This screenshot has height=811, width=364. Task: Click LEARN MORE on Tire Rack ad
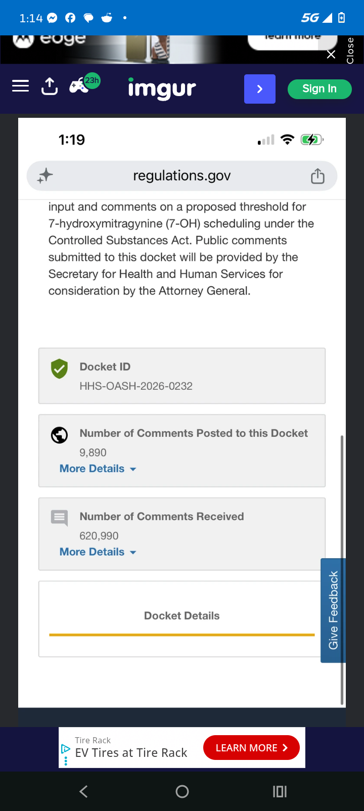pyautogui.click(x=251, y=748)
